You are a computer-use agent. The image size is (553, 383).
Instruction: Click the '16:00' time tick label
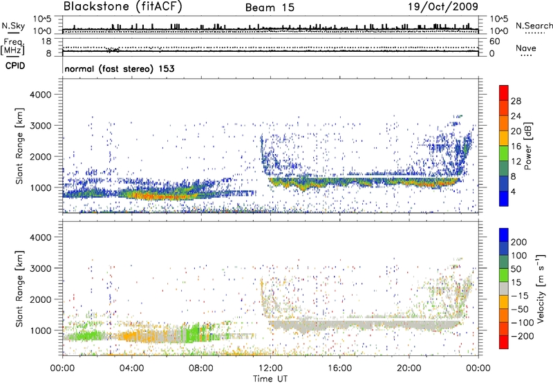click(339, 368)
